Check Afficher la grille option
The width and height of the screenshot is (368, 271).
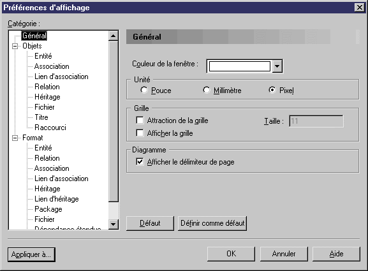140,133
